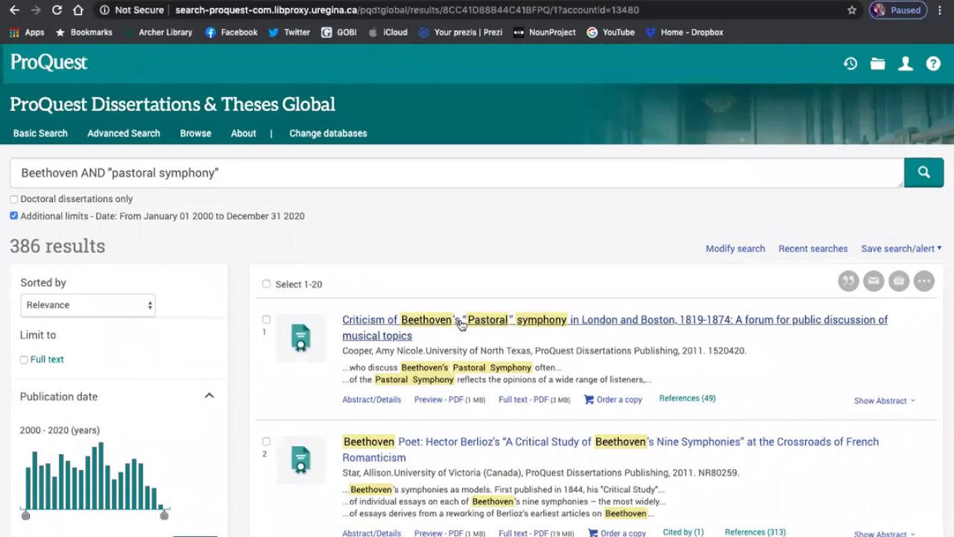The height and width of the screenshot is (537, 954).
Task: Open the Advanced Search tab
Action: (x=124, y=134)
